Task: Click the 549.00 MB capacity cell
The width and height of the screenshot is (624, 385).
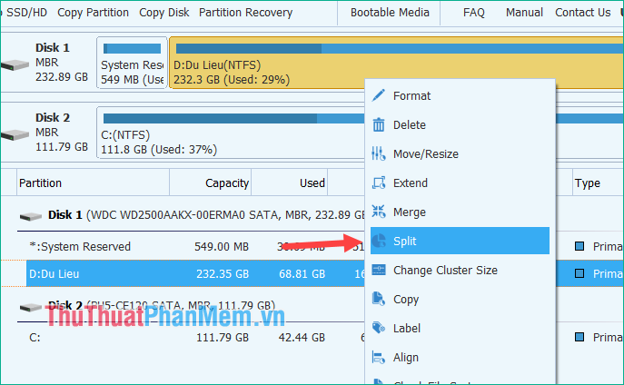Action: (222, 247)
